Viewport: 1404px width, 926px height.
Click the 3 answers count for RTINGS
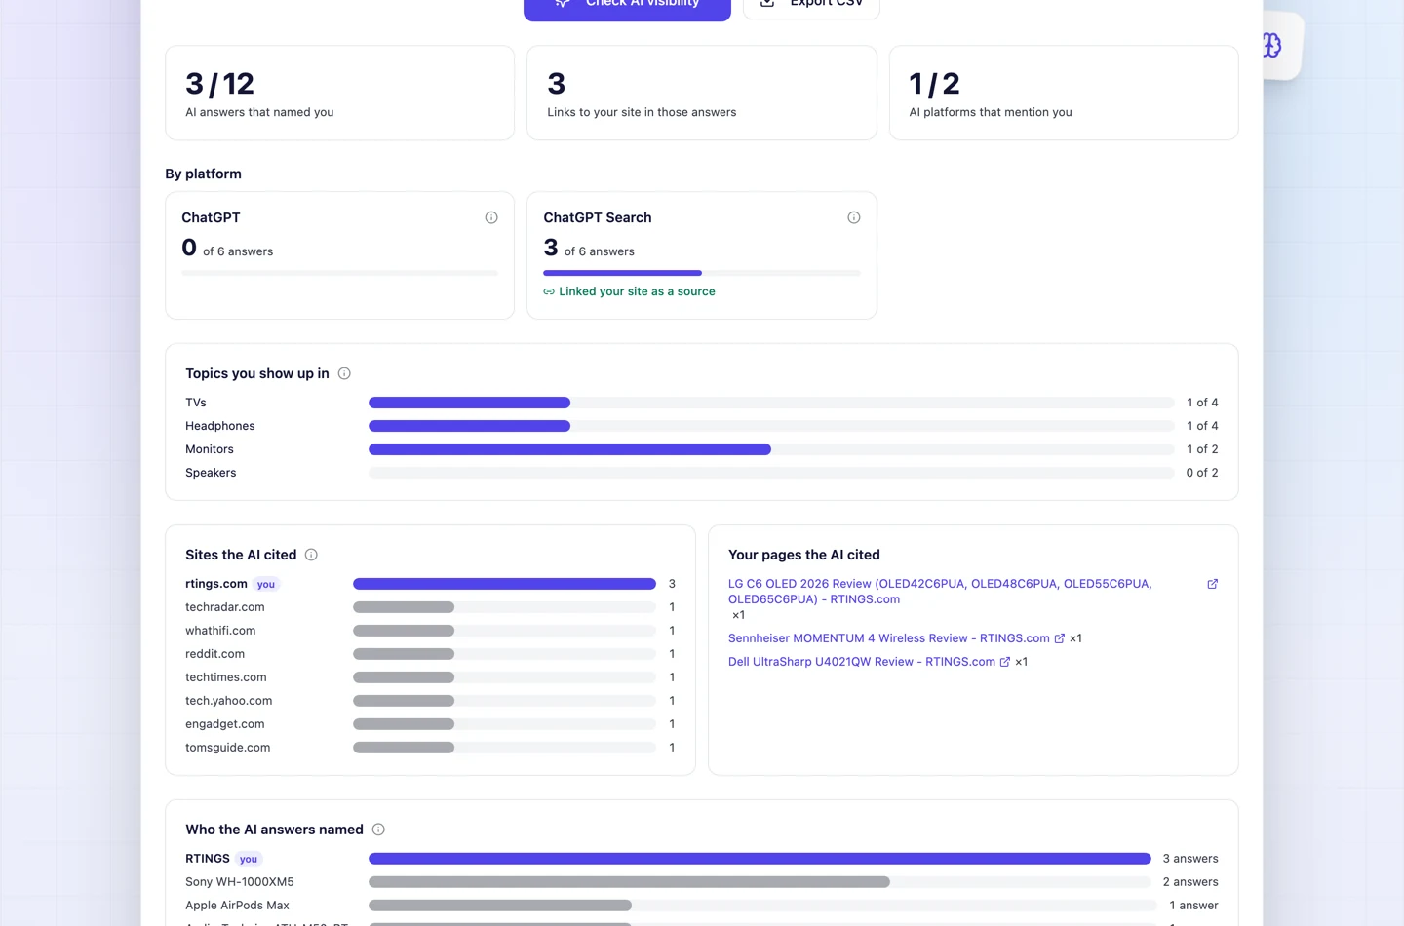pos(1190,859)
